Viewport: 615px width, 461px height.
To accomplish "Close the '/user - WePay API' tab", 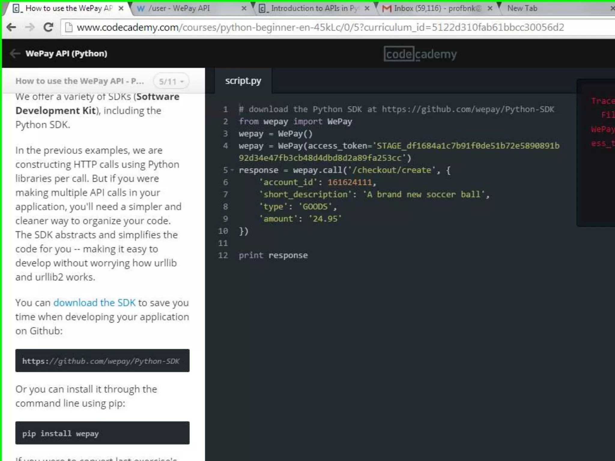I will pos(244,8).
